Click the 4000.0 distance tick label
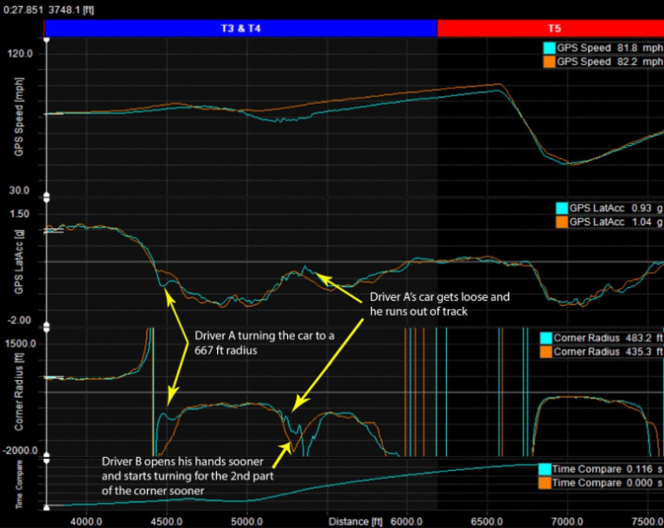This screenshot has height=528, width=664. click(x=86, y=521)
